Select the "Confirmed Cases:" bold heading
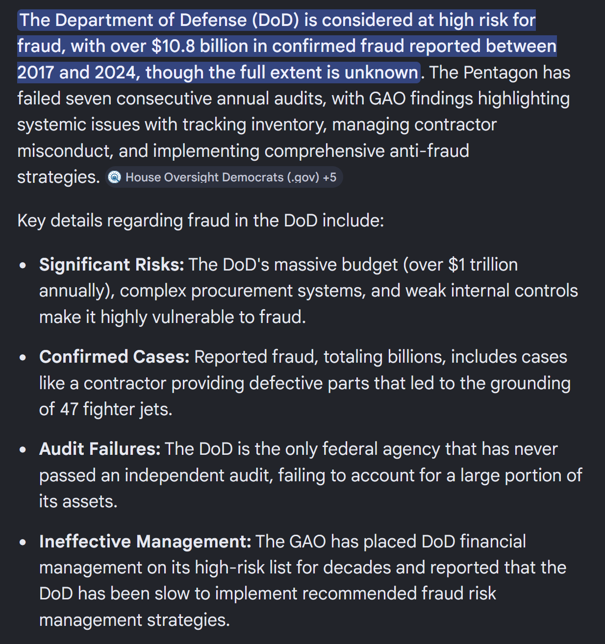Image resolution: width=605 pixels, height=644 pixels. (x=114, y=357)
